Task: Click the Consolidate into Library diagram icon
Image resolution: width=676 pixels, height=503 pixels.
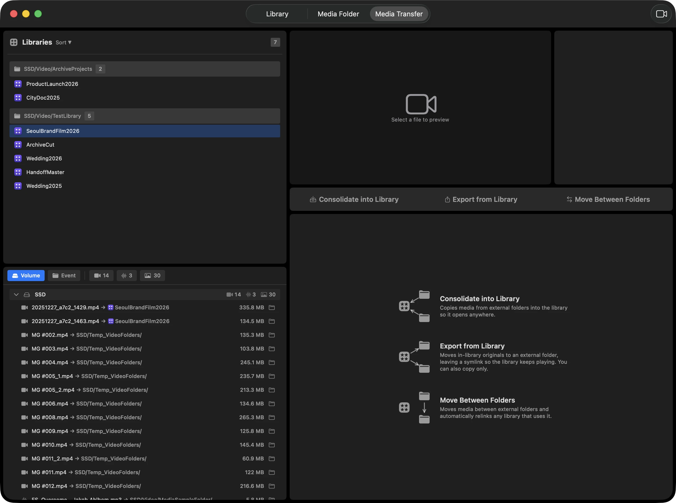Action: point(414,306)
